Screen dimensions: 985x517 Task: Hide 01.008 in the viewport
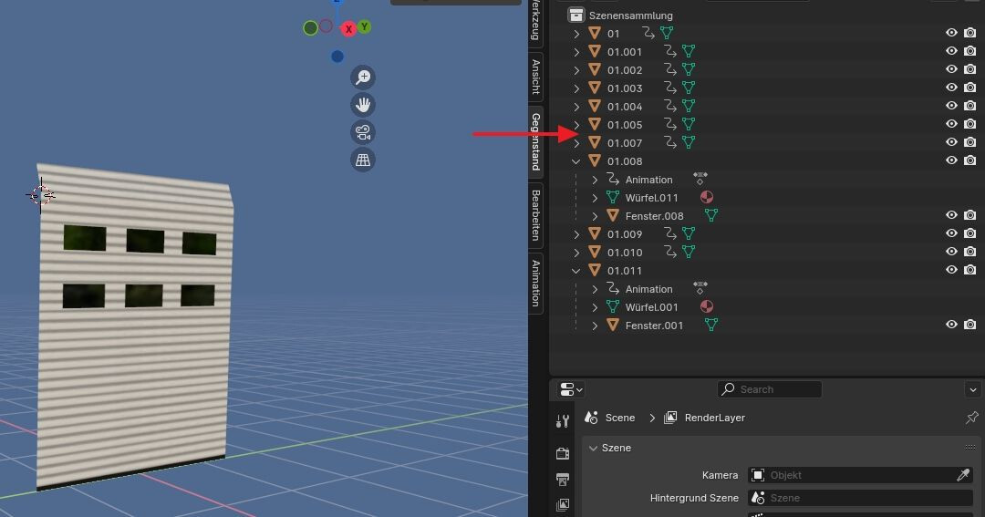951,160
